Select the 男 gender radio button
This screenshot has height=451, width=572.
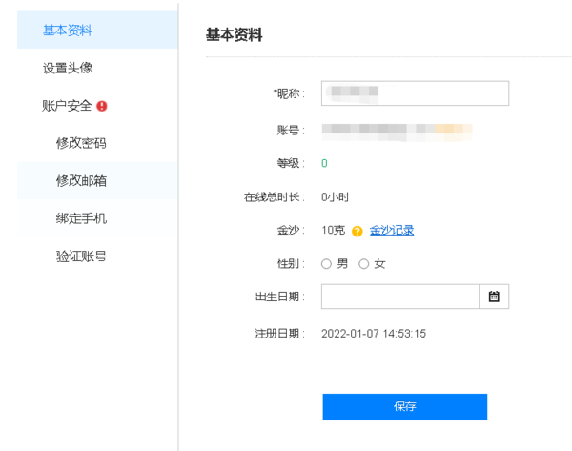(x=327, y=264)
